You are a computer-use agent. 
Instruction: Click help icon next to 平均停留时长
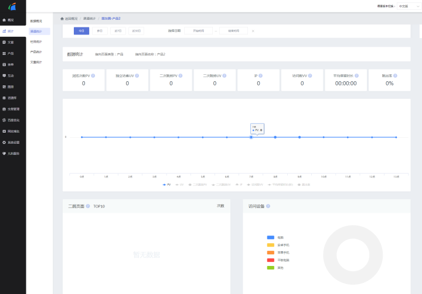pos(356,76)
